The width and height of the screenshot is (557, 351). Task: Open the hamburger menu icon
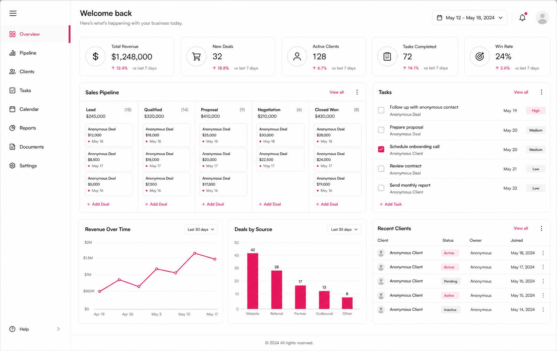pos(13,13)
